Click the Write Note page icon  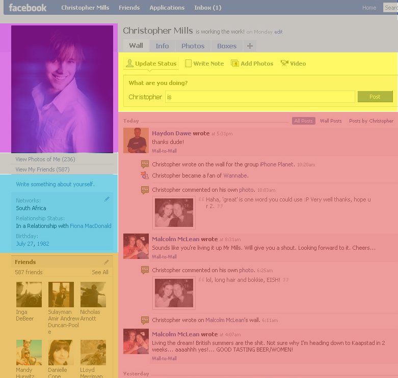[188, 63]
